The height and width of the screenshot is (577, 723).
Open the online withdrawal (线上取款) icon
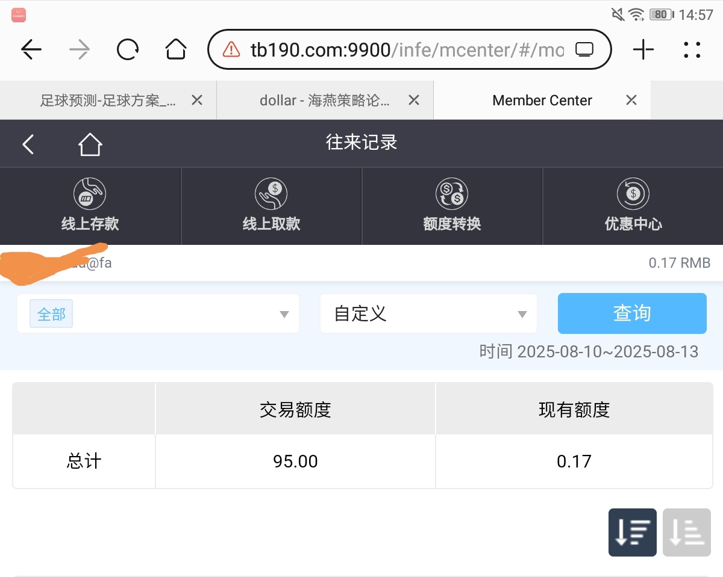coord(271,194)
